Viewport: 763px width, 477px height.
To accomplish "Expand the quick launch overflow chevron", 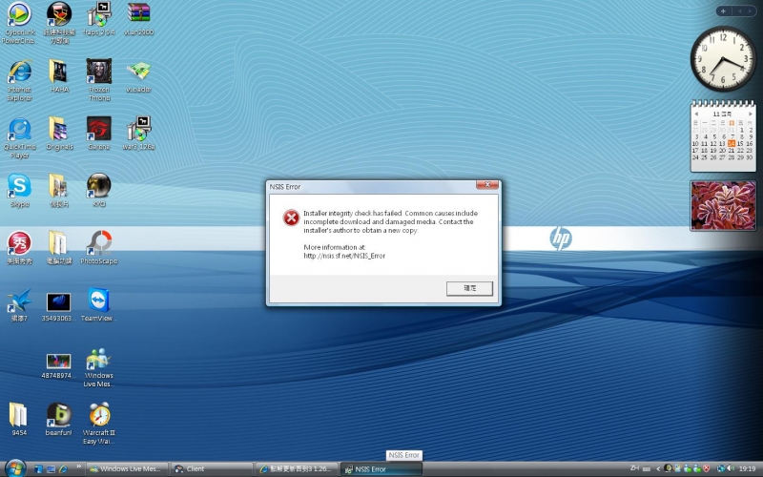I will 79,467.
